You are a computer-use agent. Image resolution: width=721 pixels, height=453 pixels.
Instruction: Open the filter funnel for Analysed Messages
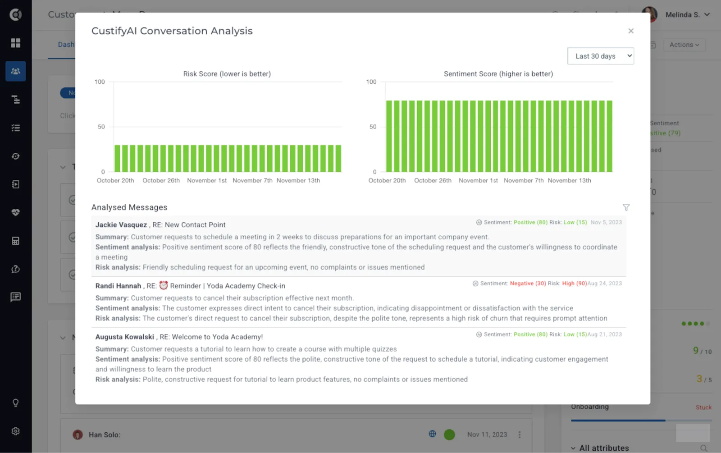(x=626, y=207)
